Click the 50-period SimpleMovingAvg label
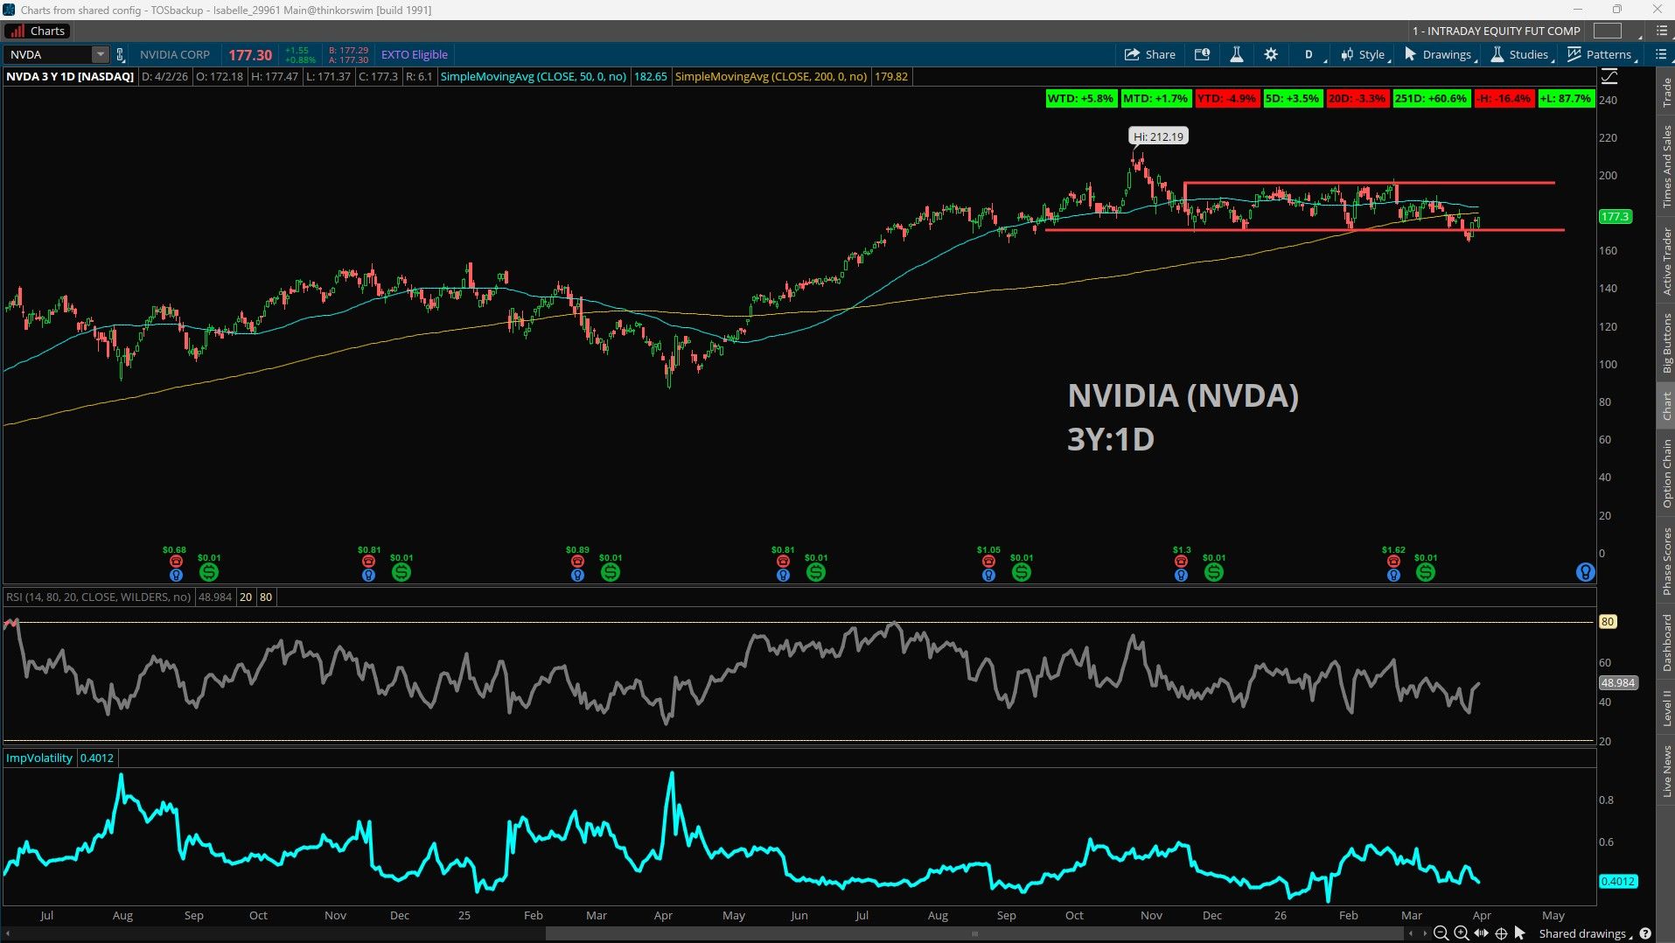1675x943 pixels. pos(534,76)
